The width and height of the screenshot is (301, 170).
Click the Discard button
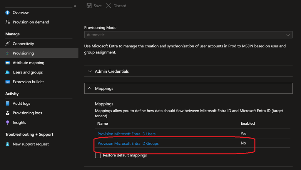tap(116, 6)
